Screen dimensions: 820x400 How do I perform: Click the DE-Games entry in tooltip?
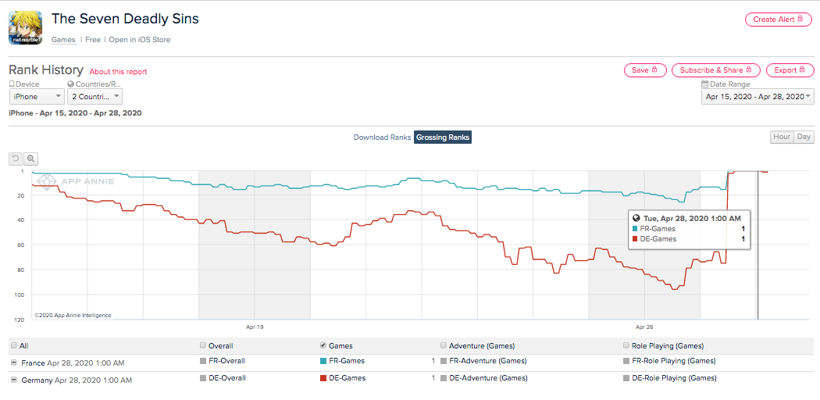point(658,239)
